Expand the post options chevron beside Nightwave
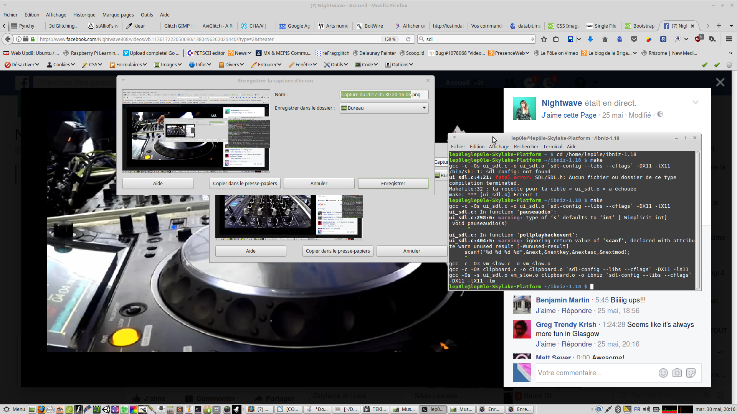Screen dimensions: 737x414 [695, 102]
